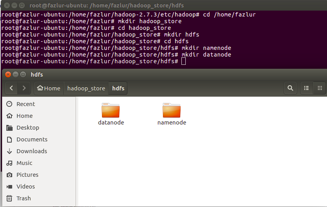Minimize the terminal window

(x=14, y=5)
